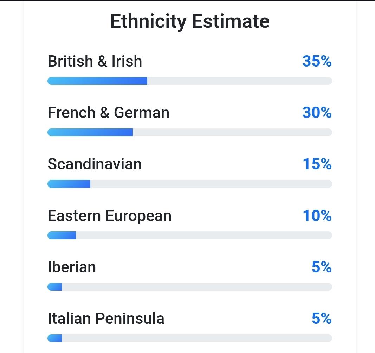
Task: Open the Italian Peninsula entry
Action: (106, 319)
